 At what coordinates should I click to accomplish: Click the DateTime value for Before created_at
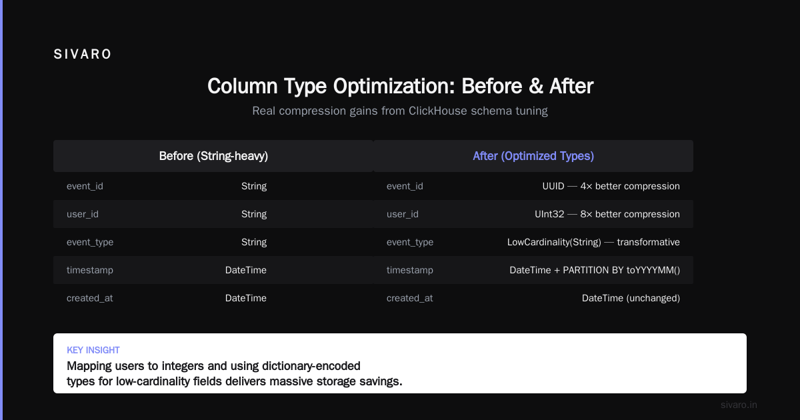click(246, 298)
